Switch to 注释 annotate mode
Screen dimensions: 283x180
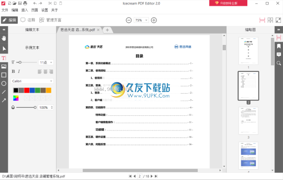pos(28,20)
